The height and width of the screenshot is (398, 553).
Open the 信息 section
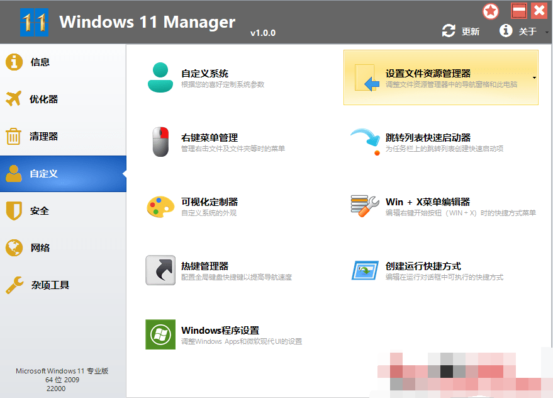tap(63, 62)
